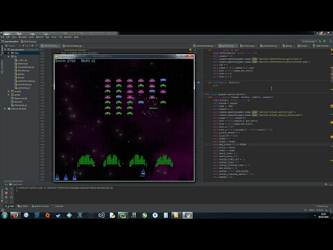
Task: Start debugging with the bug icon
Action: point(324,41)
